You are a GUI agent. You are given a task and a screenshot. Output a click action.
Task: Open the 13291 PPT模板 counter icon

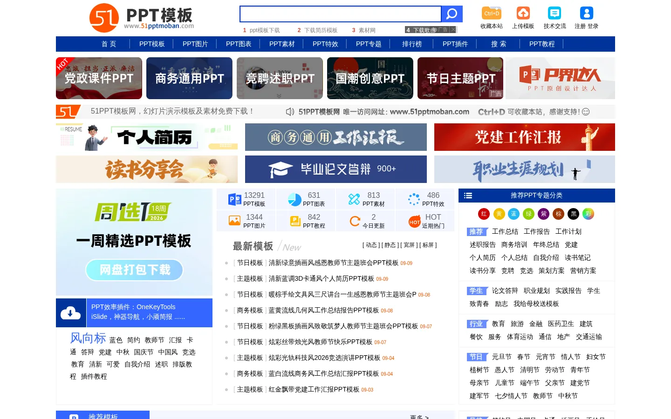[235, 200]
